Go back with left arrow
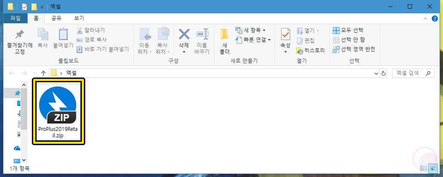 tap(12, 74)
